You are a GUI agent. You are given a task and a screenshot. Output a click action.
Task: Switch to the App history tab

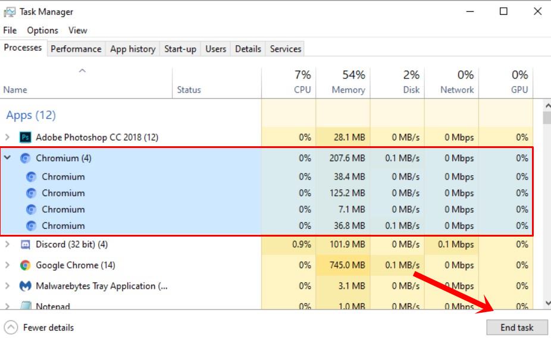tap(133, 49)
